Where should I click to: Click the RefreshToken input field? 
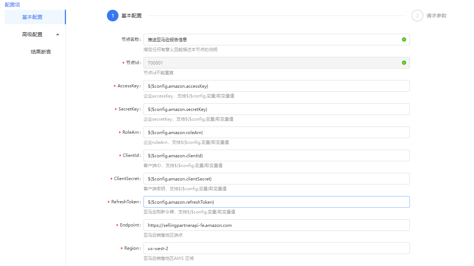[276, 202]
